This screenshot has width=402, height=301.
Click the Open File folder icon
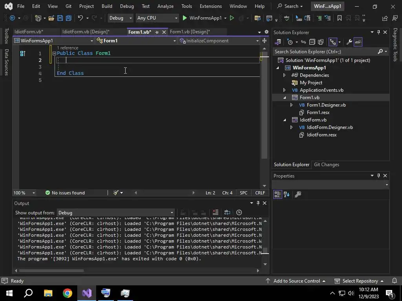point(51,18)
